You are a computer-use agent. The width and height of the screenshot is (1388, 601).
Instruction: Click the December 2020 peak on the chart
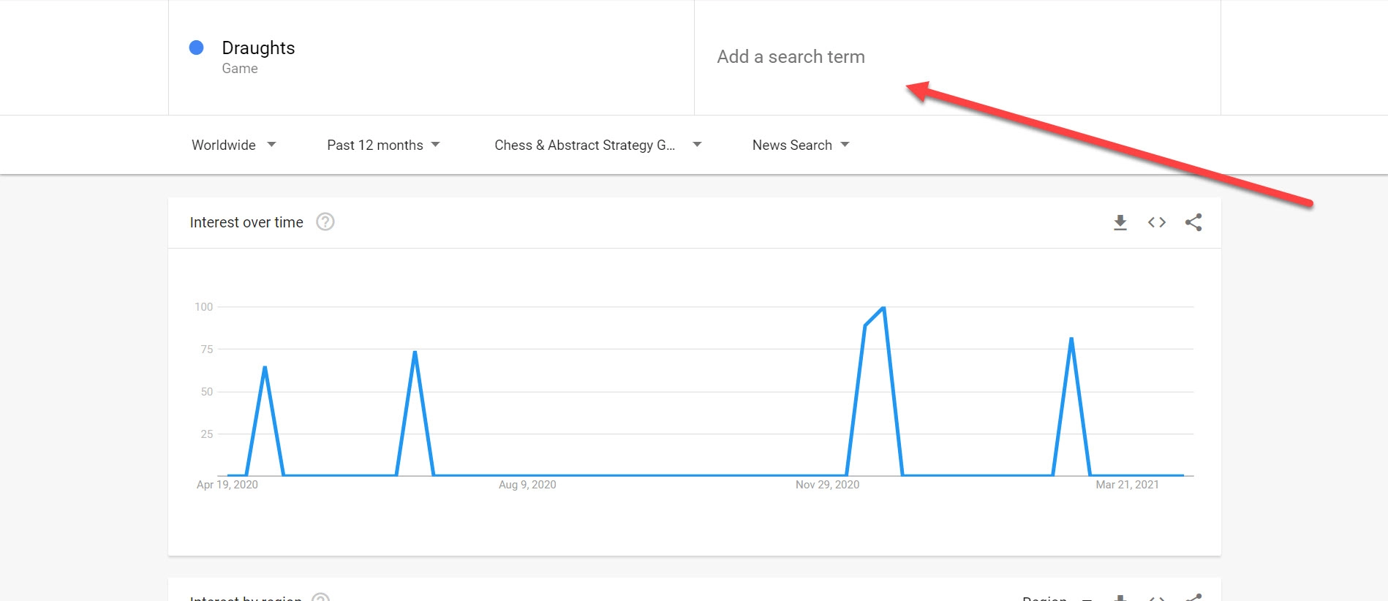click(x=882, y=308)
